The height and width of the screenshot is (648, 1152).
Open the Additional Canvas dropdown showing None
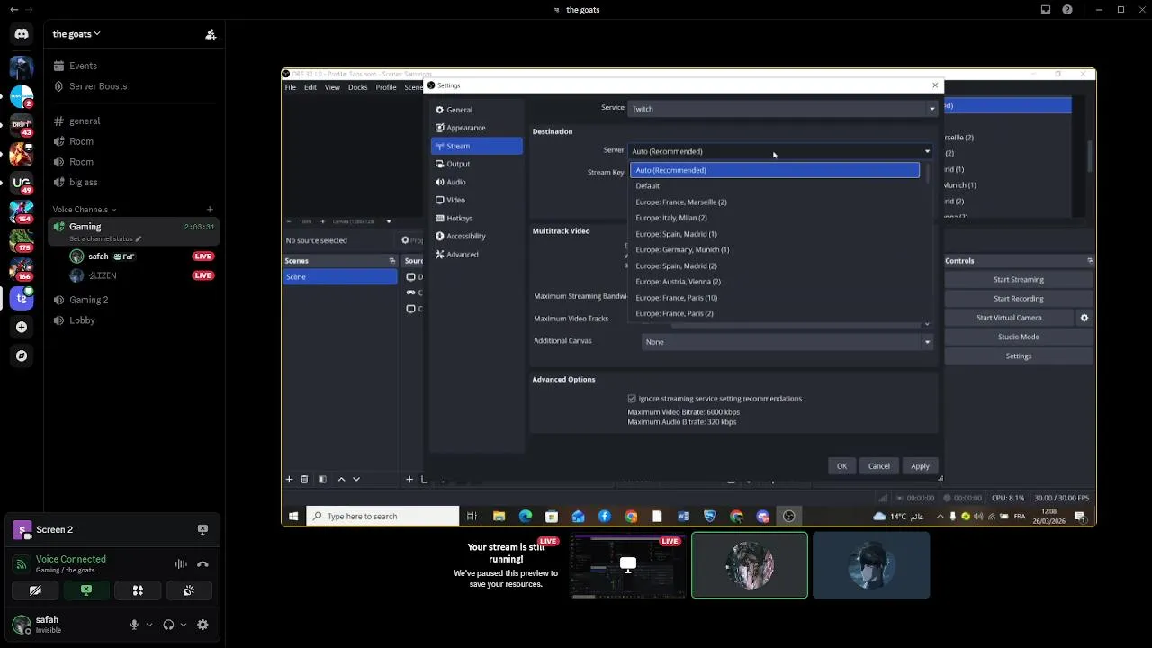(x=787, y=342)
